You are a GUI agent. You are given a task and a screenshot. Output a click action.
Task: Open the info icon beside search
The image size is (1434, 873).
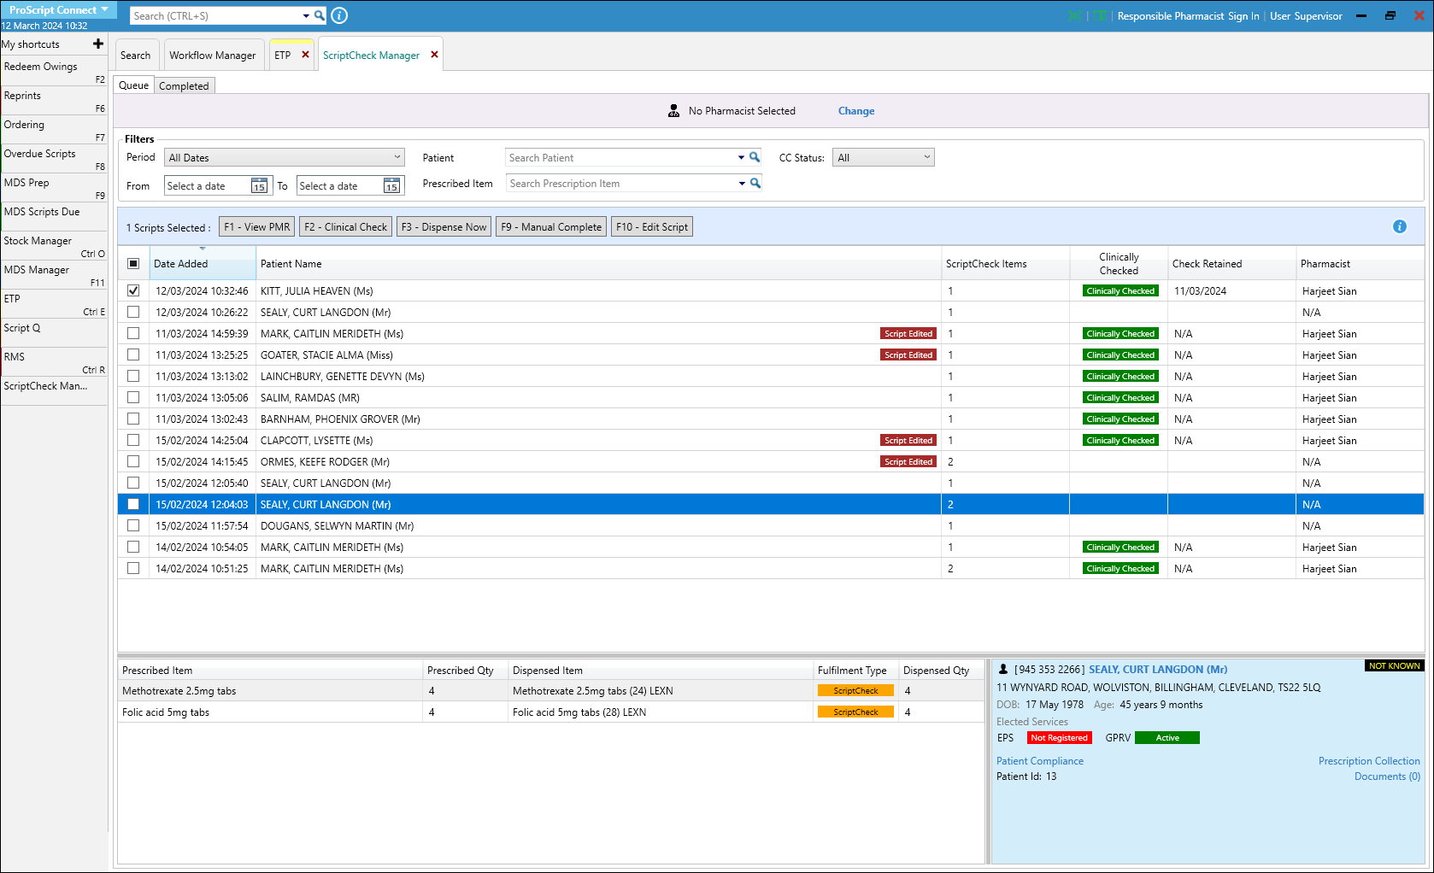[x=339, y=15]
